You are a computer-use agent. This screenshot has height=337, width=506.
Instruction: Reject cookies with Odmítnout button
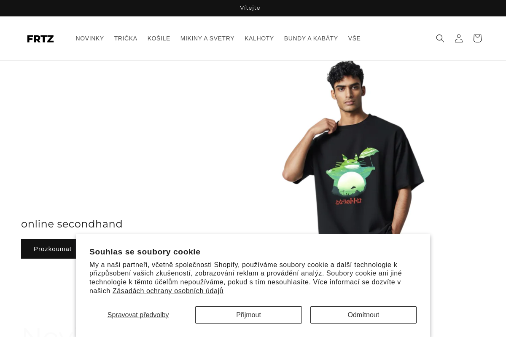pos(363,315)
